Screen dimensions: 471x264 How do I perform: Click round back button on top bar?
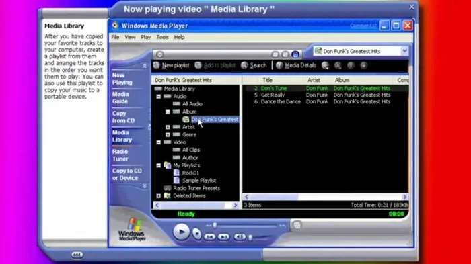click(x=160, y=54)
